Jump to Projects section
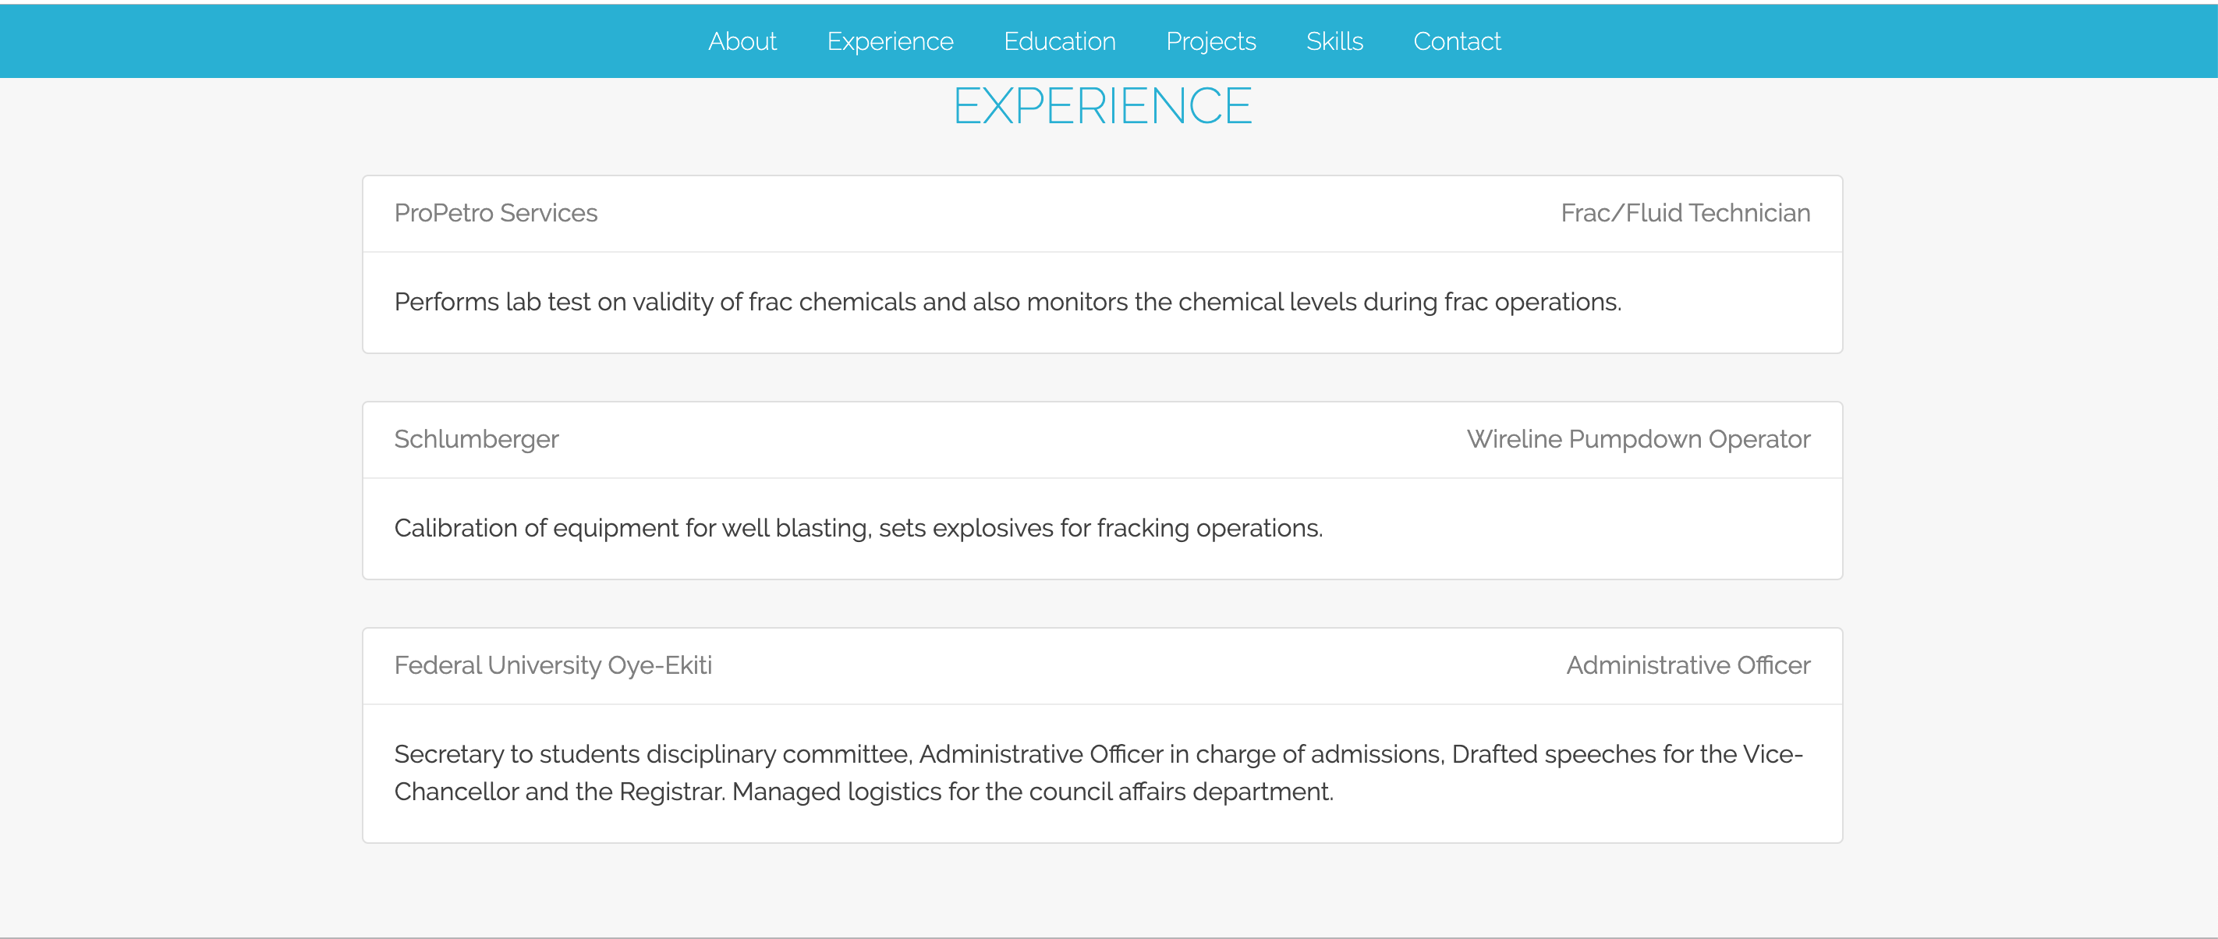 tap(1210, 41)
